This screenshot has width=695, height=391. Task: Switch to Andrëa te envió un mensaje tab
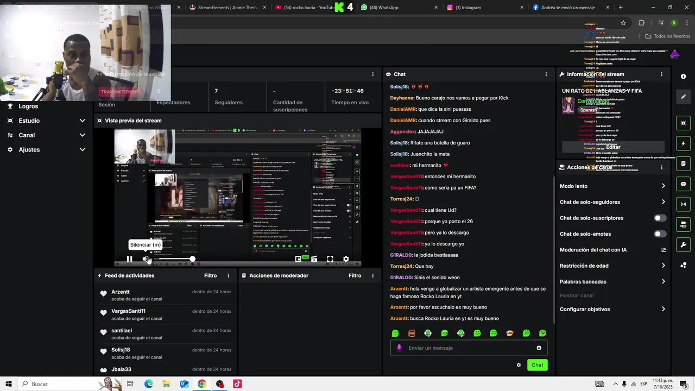pos(570,8)
